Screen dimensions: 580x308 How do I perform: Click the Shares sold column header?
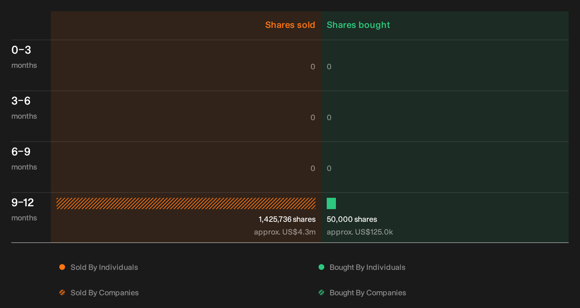(x=290, y=25)
